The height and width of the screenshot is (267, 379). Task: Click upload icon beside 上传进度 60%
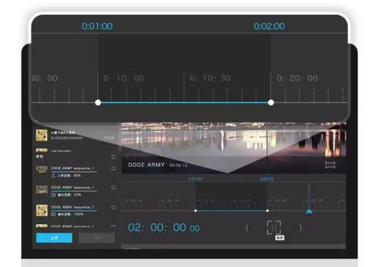pyautogui.click(x=53, y=175)
